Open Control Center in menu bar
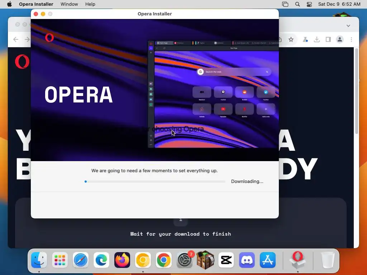Viewport: 367px width, 275px height. [309, 4]
